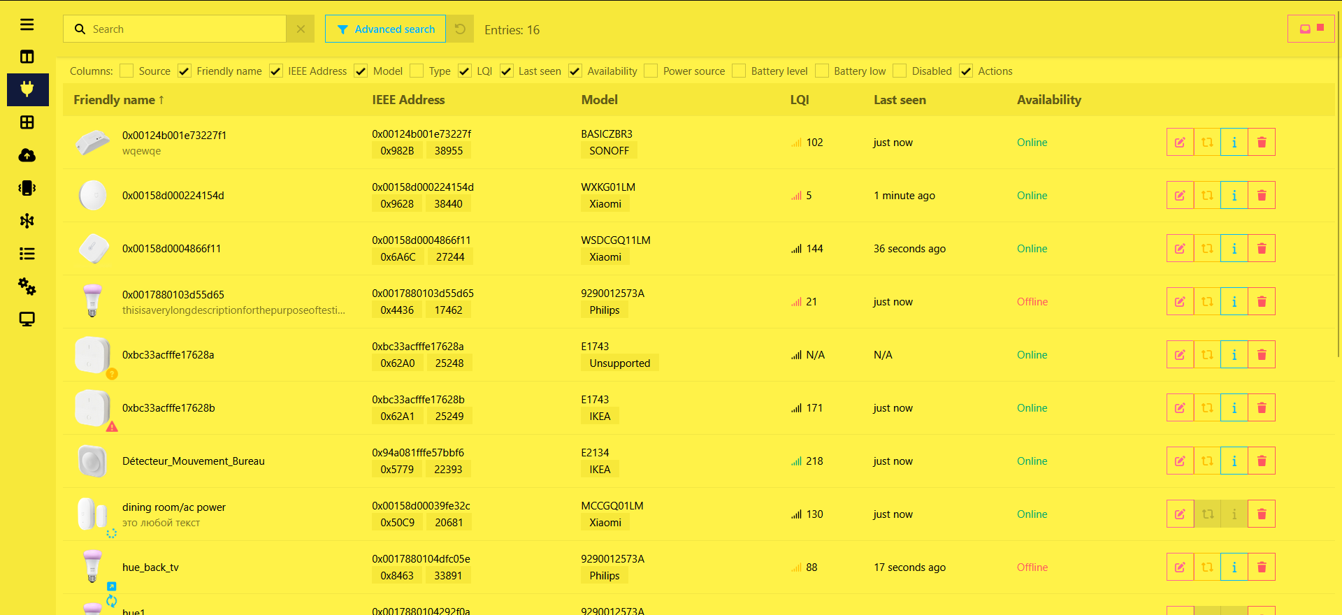Open the touchlink vibrating phone icon

pyautogui.click(x=27, y=188)
